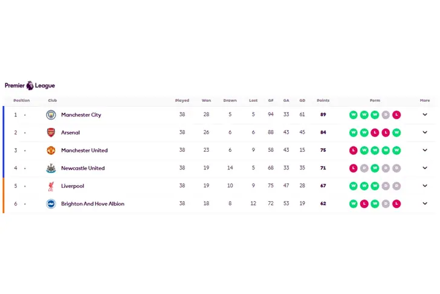Expand the Arsenal row chevron

(x=425, y=133)
